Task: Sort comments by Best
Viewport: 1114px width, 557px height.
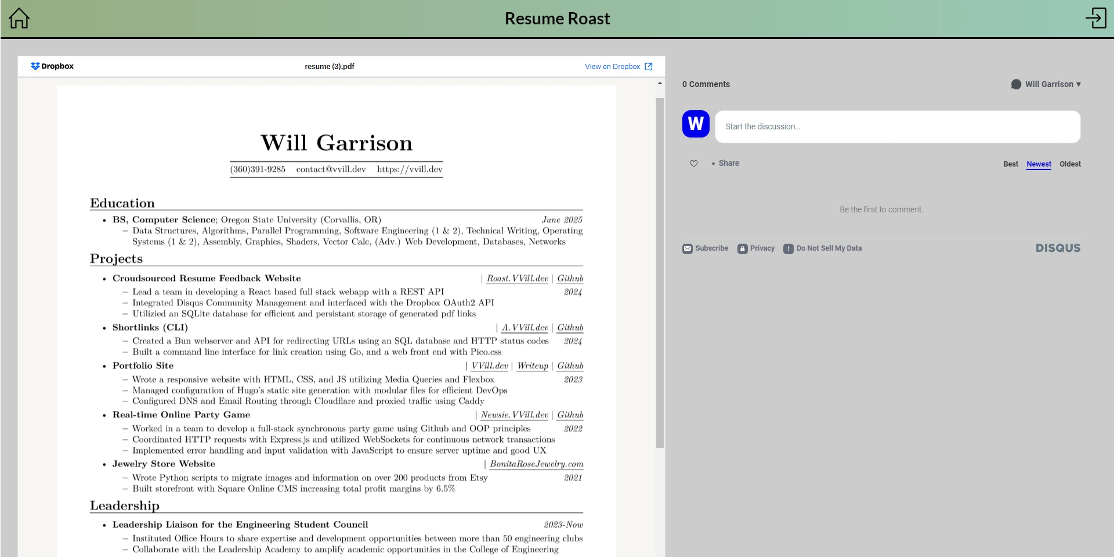Action: (x=1010, y=164)
